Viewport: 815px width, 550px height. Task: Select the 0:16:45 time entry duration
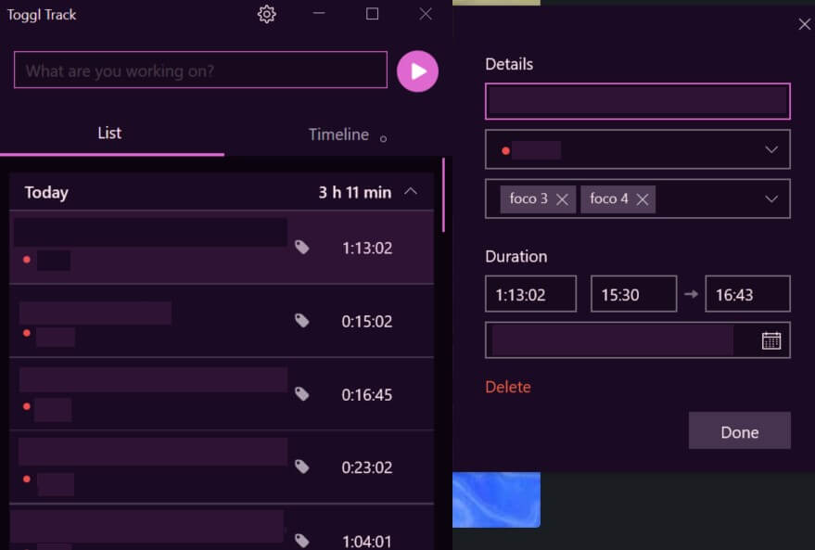point(367,394)
